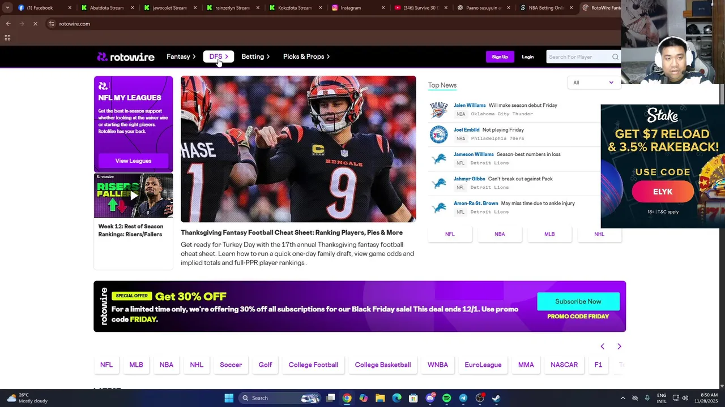The image size is (725, 407).
Task: Stop loading the current page
Action: [35, 24]
